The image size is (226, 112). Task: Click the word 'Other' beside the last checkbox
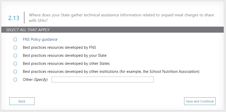pos(28,80)
